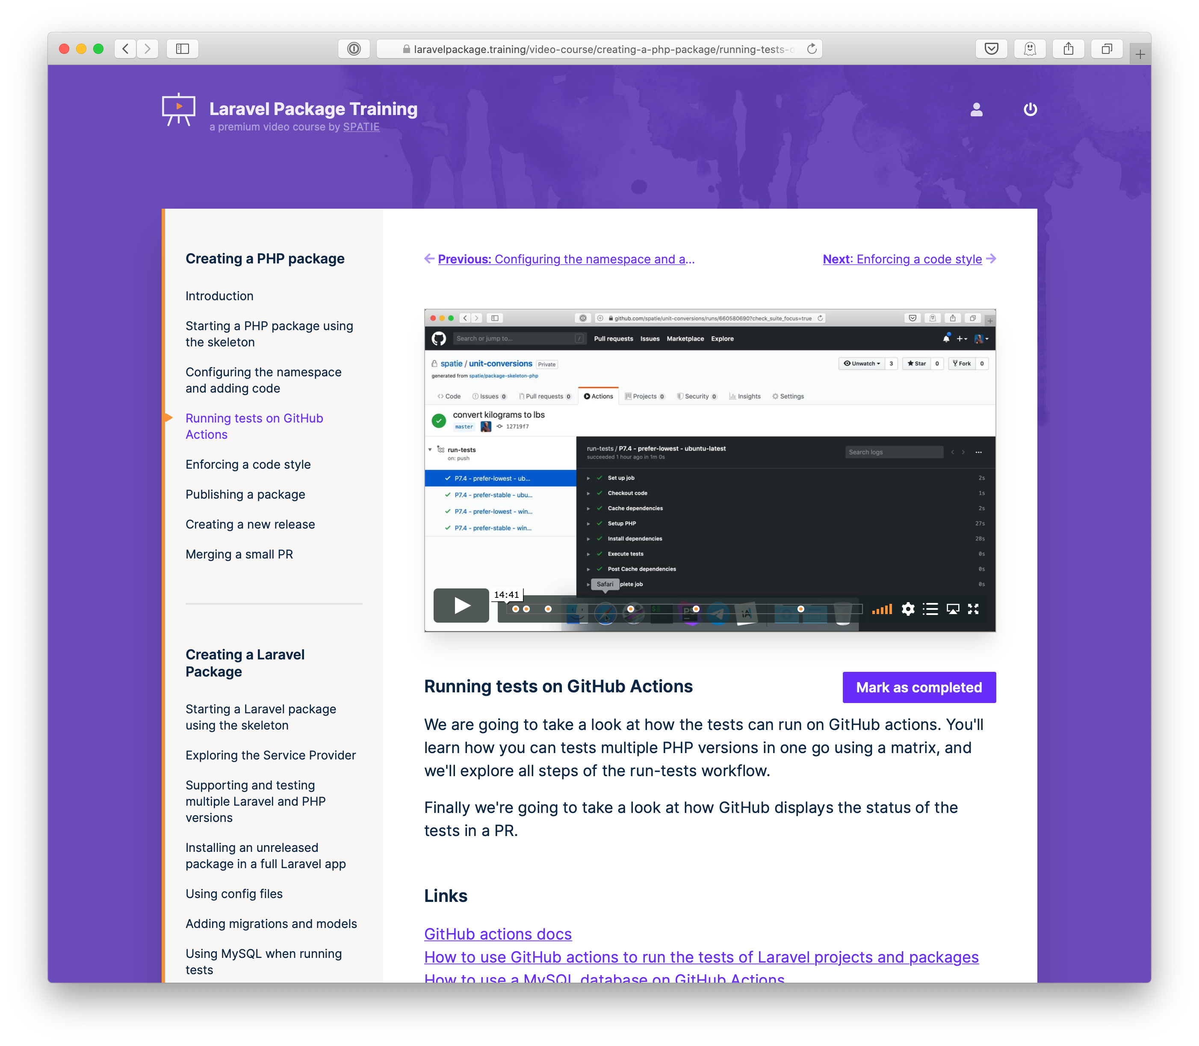Click the 14:41 video time tooltip
Viewport: 1199px width, 1046px height.
pyautogui.click(x=506, y=595)
